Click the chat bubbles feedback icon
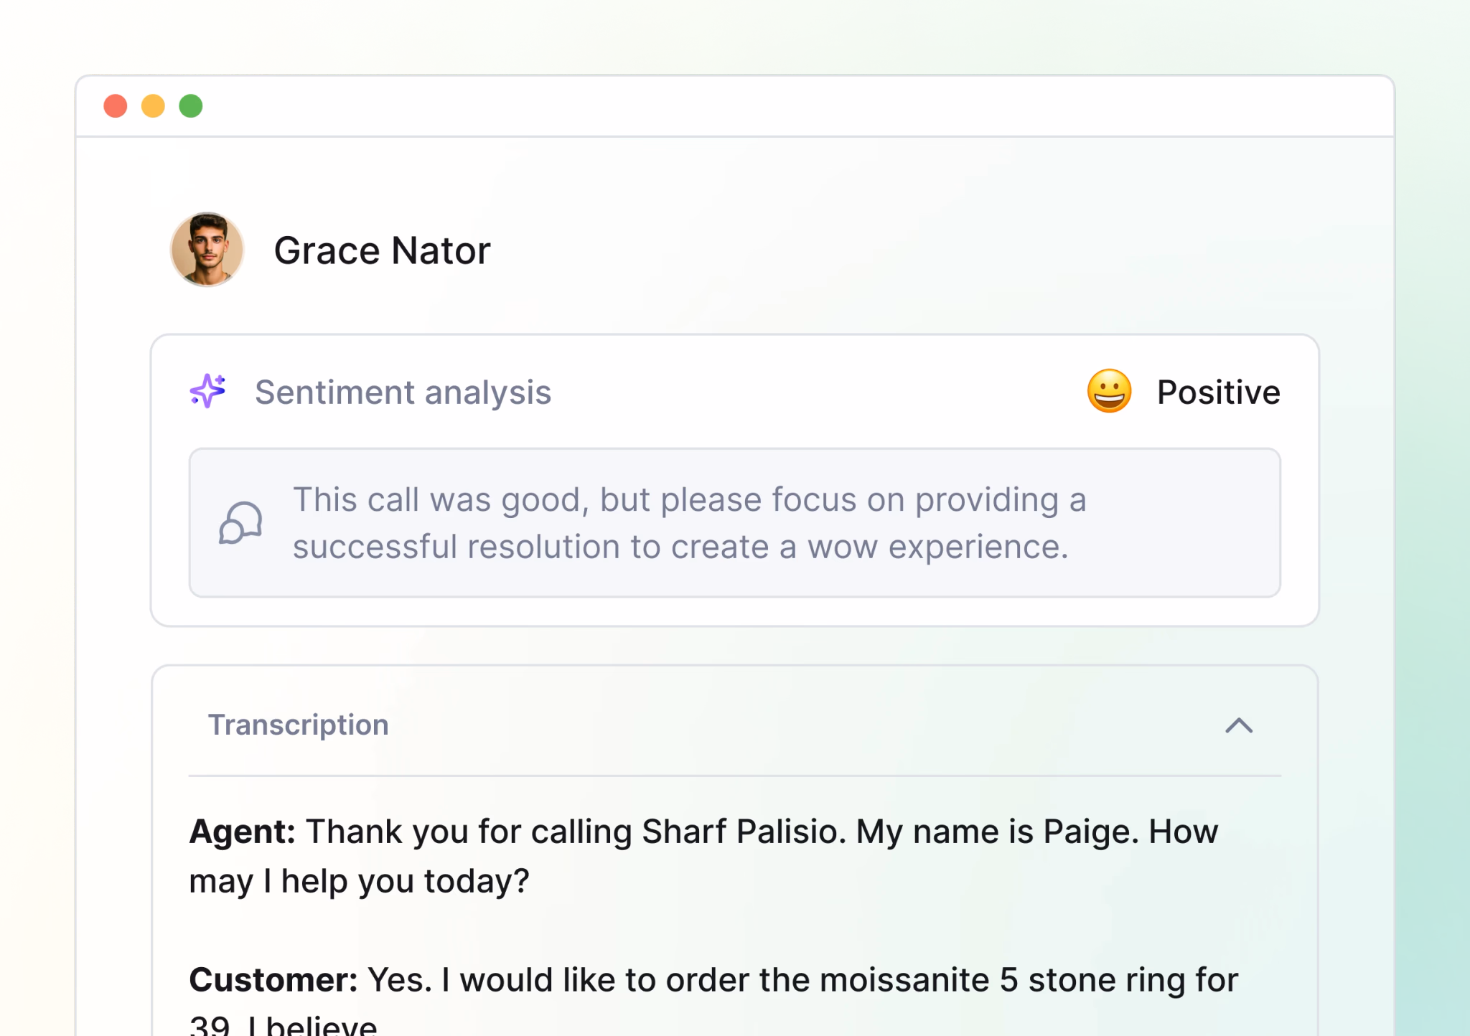Screen dimensions: 1470x1036 point(240,523)
